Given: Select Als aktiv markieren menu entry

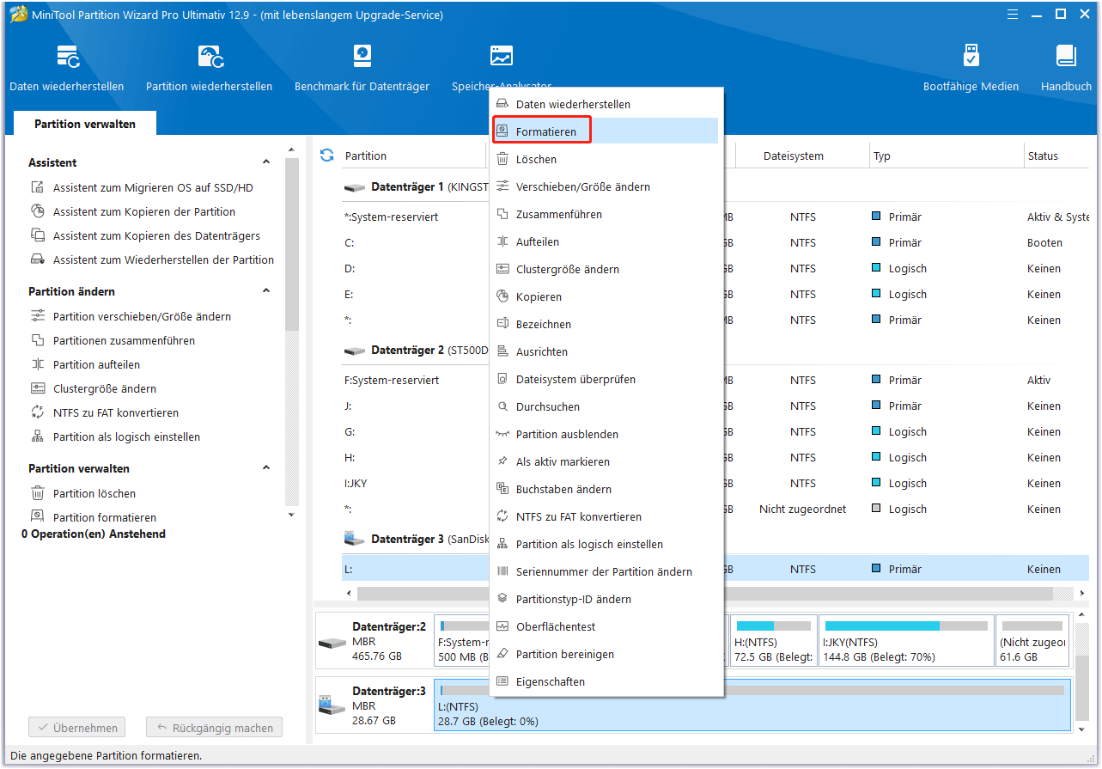Looking at the screenshot, I should point(605,461).
